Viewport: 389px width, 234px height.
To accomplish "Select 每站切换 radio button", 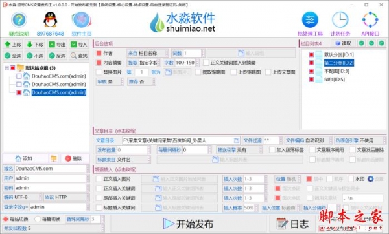I will 5,219.
